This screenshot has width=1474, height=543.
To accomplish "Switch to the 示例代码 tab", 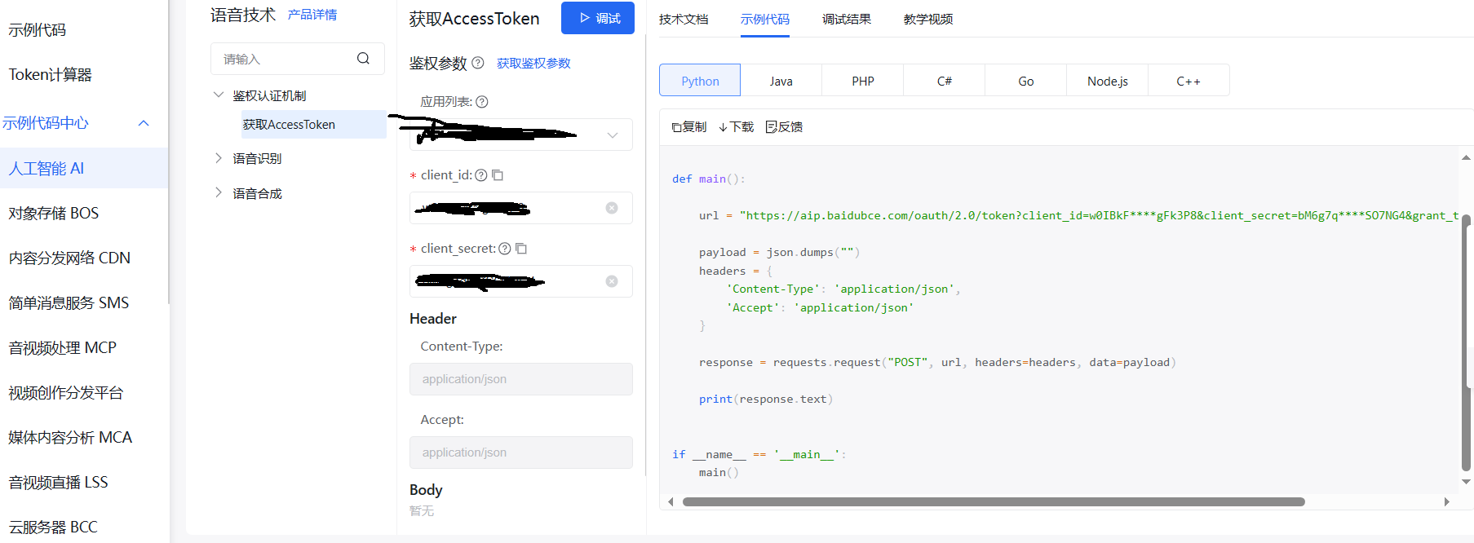I will [765, 19].
